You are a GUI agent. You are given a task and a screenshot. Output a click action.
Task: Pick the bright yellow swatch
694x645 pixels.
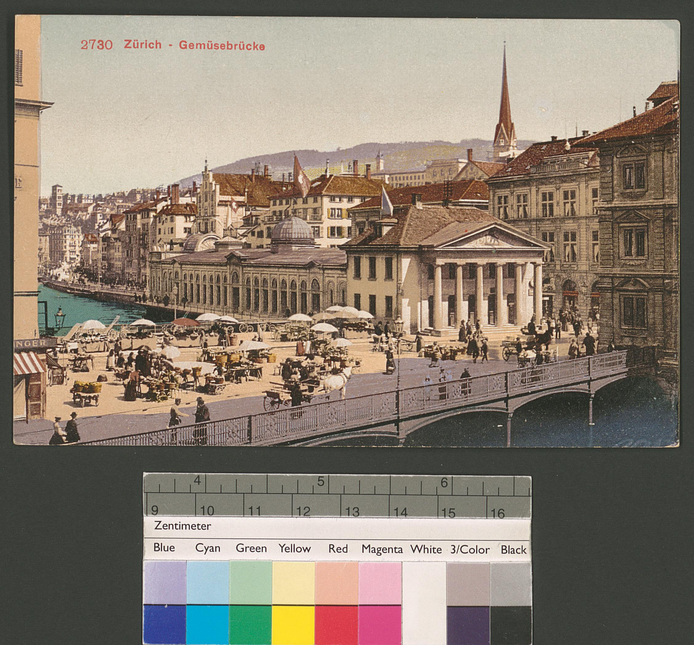[293, 624]
